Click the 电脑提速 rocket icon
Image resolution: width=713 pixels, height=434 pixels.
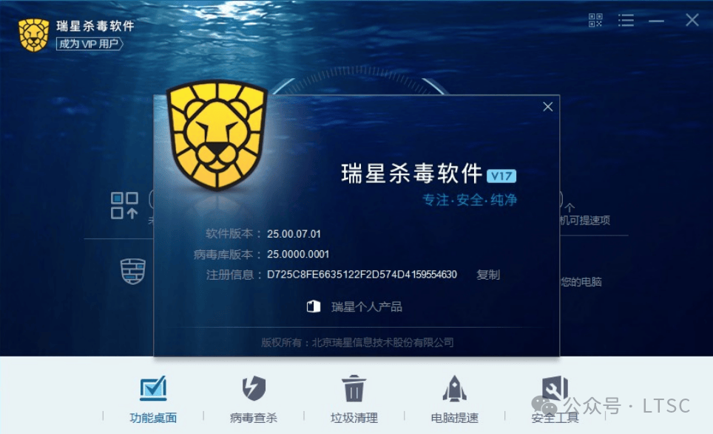pos(454,388)
